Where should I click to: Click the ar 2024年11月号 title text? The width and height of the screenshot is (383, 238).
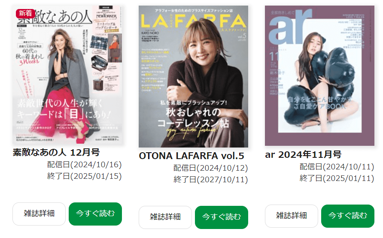pos(303,154)
